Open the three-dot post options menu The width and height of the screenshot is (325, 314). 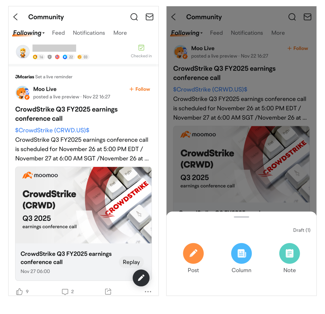click(x=148, y=292)
